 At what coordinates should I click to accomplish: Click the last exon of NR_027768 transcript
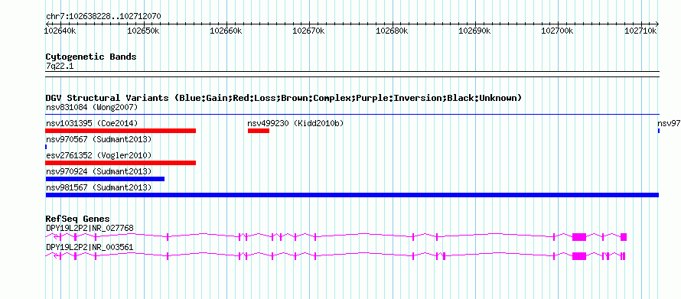(x=624, y=237)
